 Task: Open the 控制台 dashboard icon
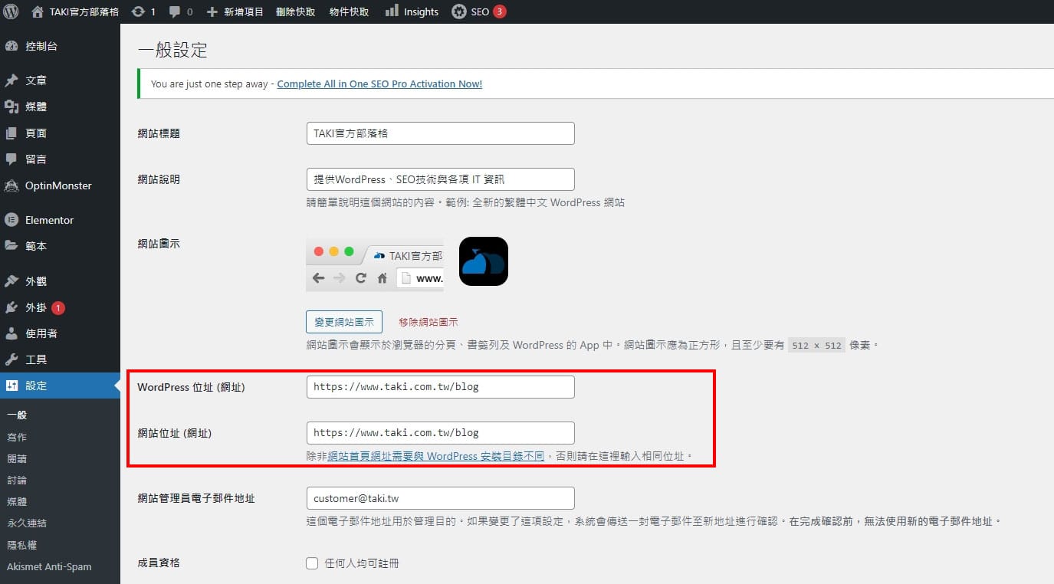(11, 46)
